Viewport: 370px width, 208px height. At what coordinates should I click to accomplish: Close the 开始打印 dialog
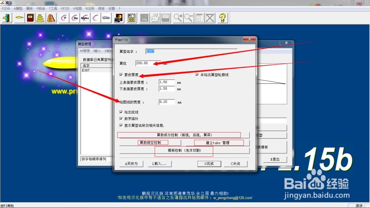pyautogui.click(x=249, y=39)
